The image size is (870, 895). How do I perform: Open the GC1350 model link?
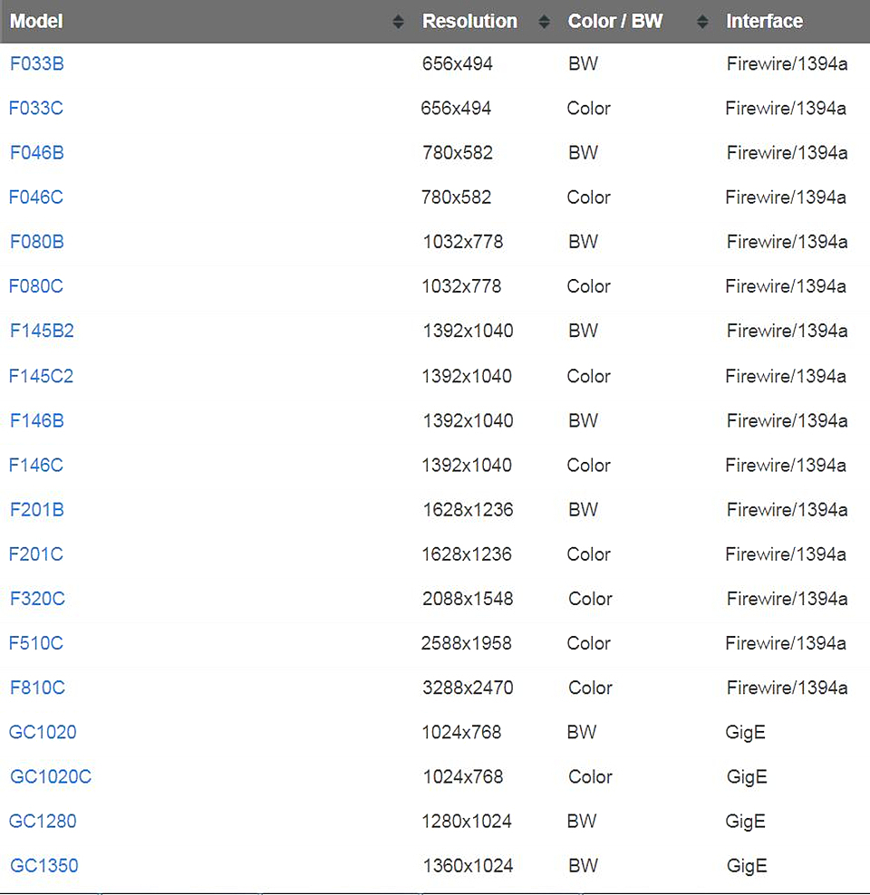pyautogui.click(x=44, y=866)
